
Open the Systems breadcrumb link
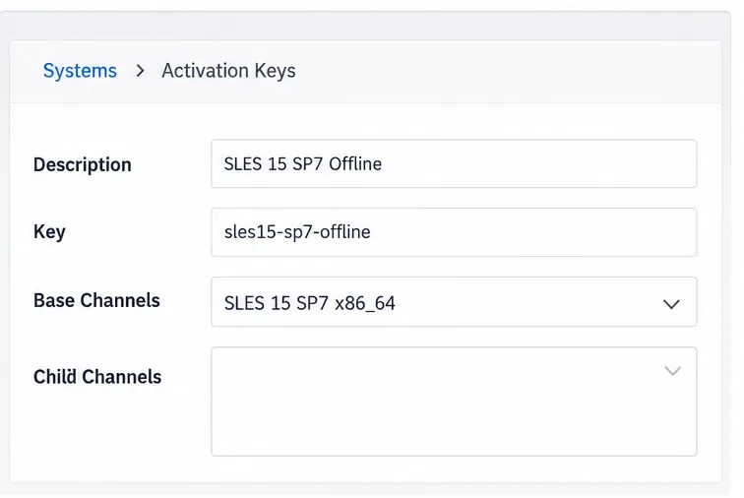[x=80, y=71]
